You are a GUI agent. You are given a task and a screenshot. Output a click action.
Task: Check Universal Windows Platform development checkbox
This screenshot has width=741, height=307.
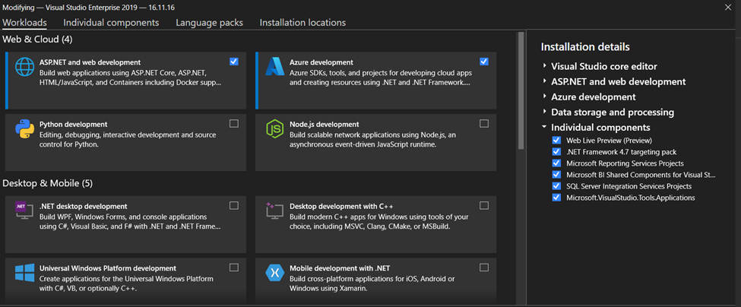[234, 267]
